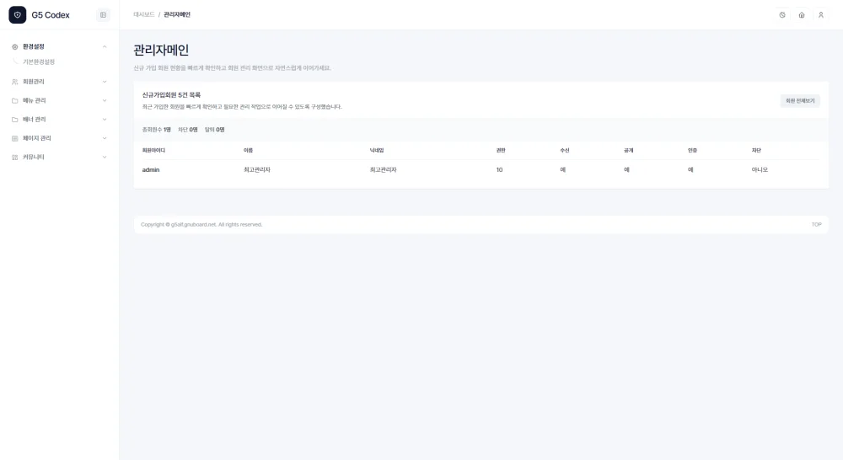Screen dimensions: 843x460
Task: Click 최고관리자 in the 닉네임 column
Action: click(x=383, y=170)
